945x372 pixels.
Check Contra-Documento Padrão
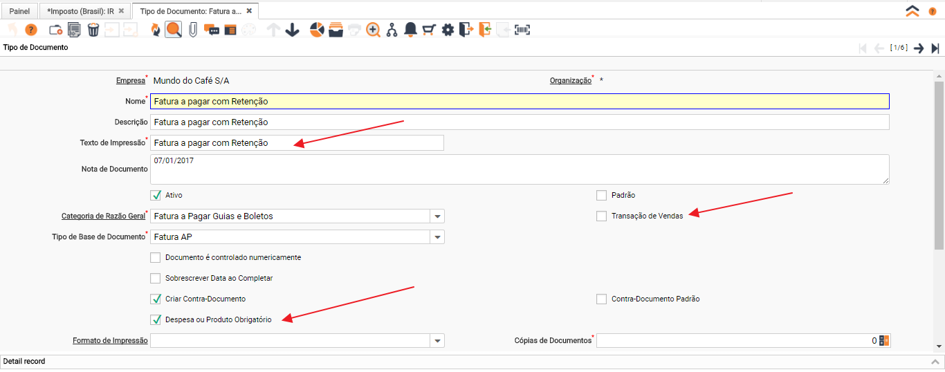click(601, 299)
